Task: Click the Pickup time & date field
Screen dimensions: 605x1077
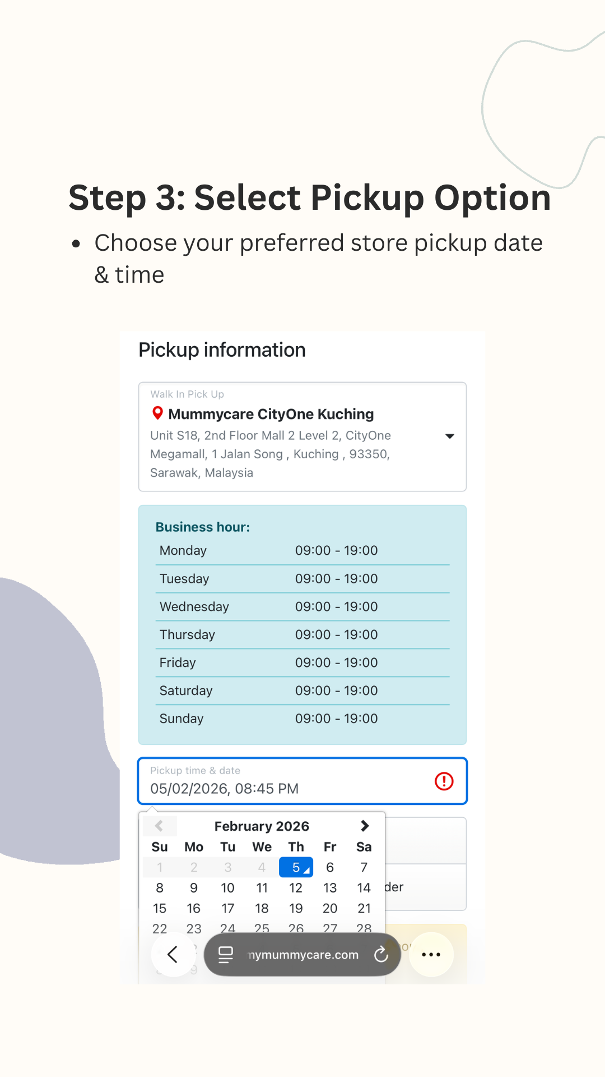Action: (x=280, y=781)
